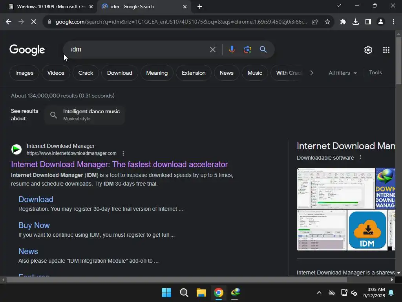Open Chrome profile avatar icon

381,22
